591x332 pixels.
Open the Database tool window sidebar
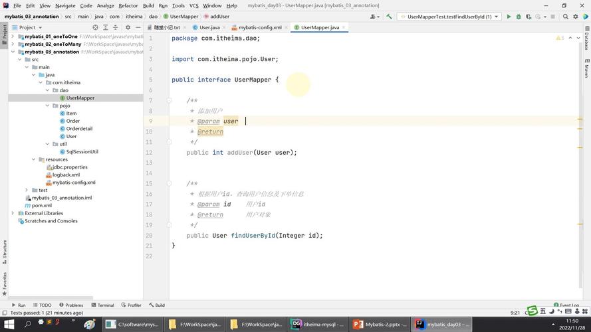click(586, 40)
